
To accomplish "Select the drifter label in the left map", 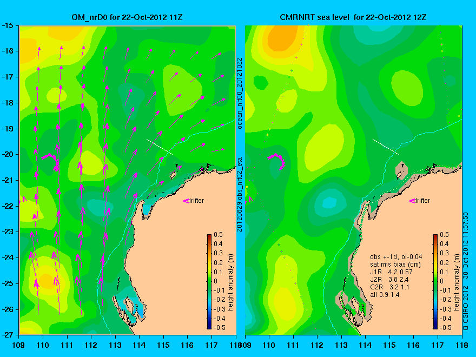I will pyautogui.click(x=196, y=201).
